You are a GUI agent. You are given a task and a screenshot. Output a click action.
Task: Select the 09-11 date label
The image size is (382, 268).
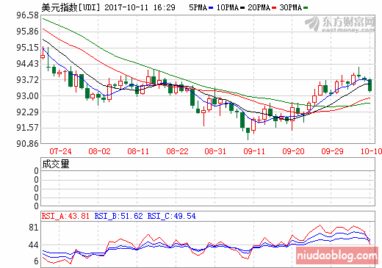point(254,151)
